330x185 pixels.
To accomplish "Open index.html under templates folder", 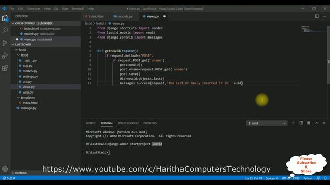I will click(30, 103).
